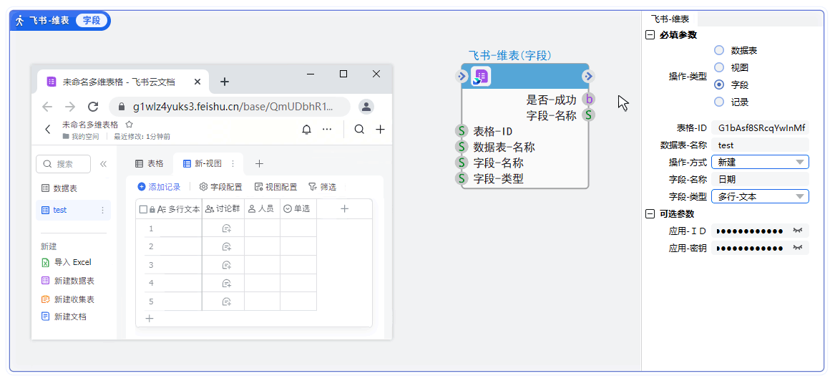Click the output flow arrow port on the node
This screenshot has height=381, width=830.
[588, 77]
